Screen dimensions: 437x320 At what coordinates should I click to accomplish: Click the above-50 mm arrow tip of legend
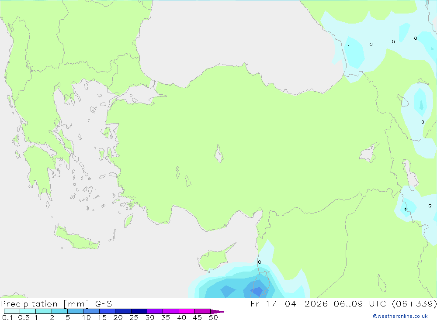pyautogui.click(x=218, y=311)
